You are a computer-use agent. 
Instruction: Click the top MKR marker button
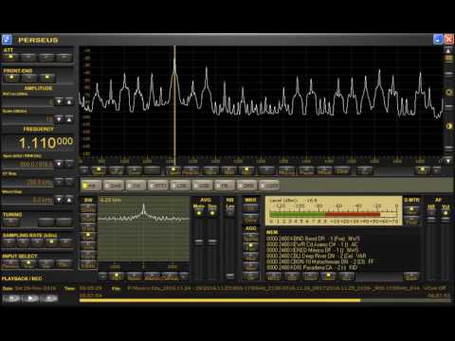pos(250,207)
